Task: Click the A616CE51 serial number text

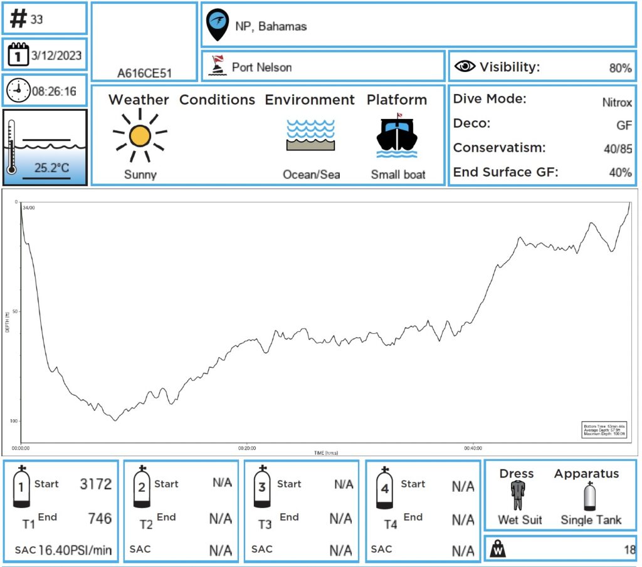Action: 144,73
